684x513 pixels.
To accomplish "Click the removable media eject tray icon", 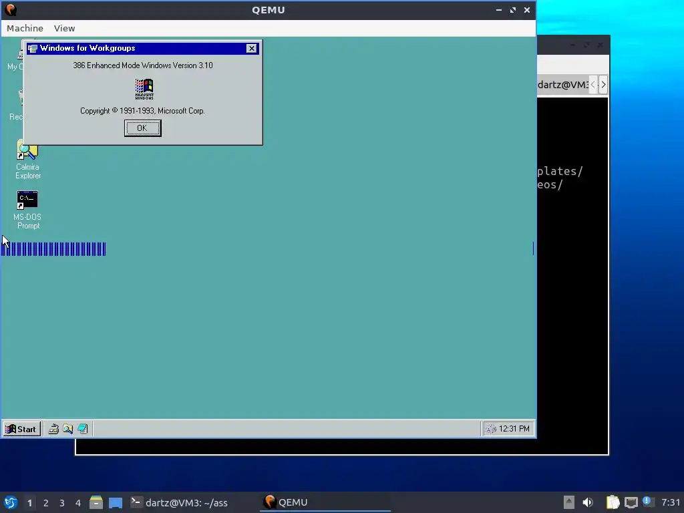I will (569, 502).
